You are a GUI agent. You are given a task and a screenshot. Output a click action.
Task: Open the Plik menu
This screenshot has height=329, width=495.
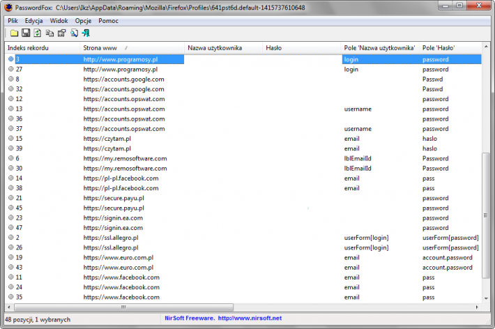point(13,21)
